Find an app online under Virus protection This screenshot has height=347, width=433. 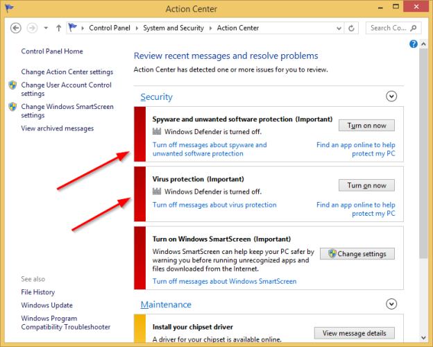tap(356, 209)
